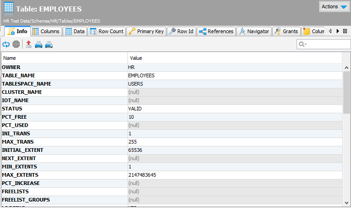Click the table icon beside the title
This screenshot has width=351, height=208.
click(8, 9)
